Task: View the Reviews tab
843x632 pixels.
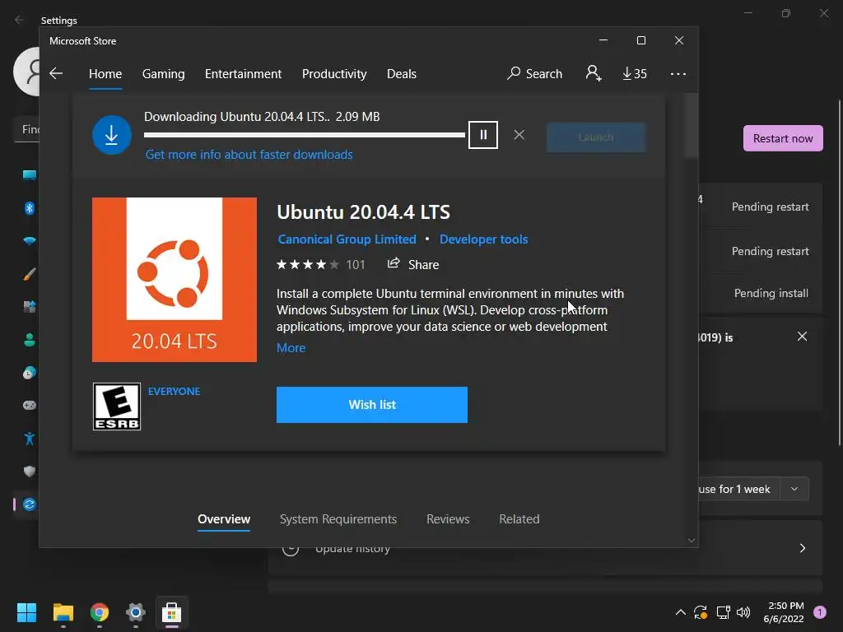Action: tap(448, 519)
